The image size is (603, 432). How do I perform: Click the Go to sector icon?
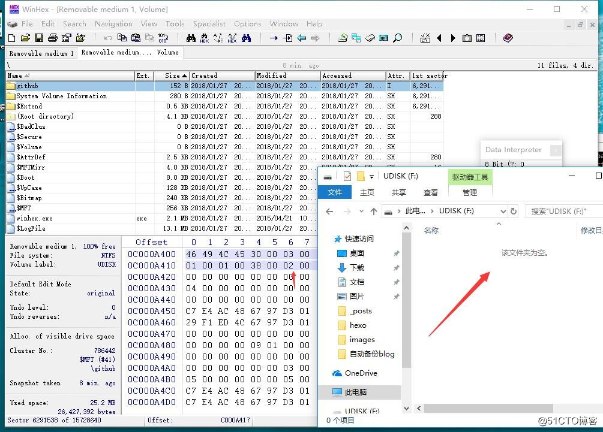point(287,38)
